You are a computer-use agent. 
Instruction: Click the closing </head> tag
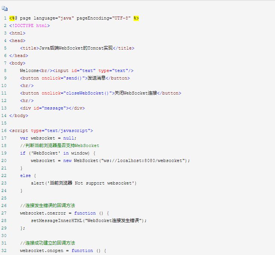[x=19, y=55]
